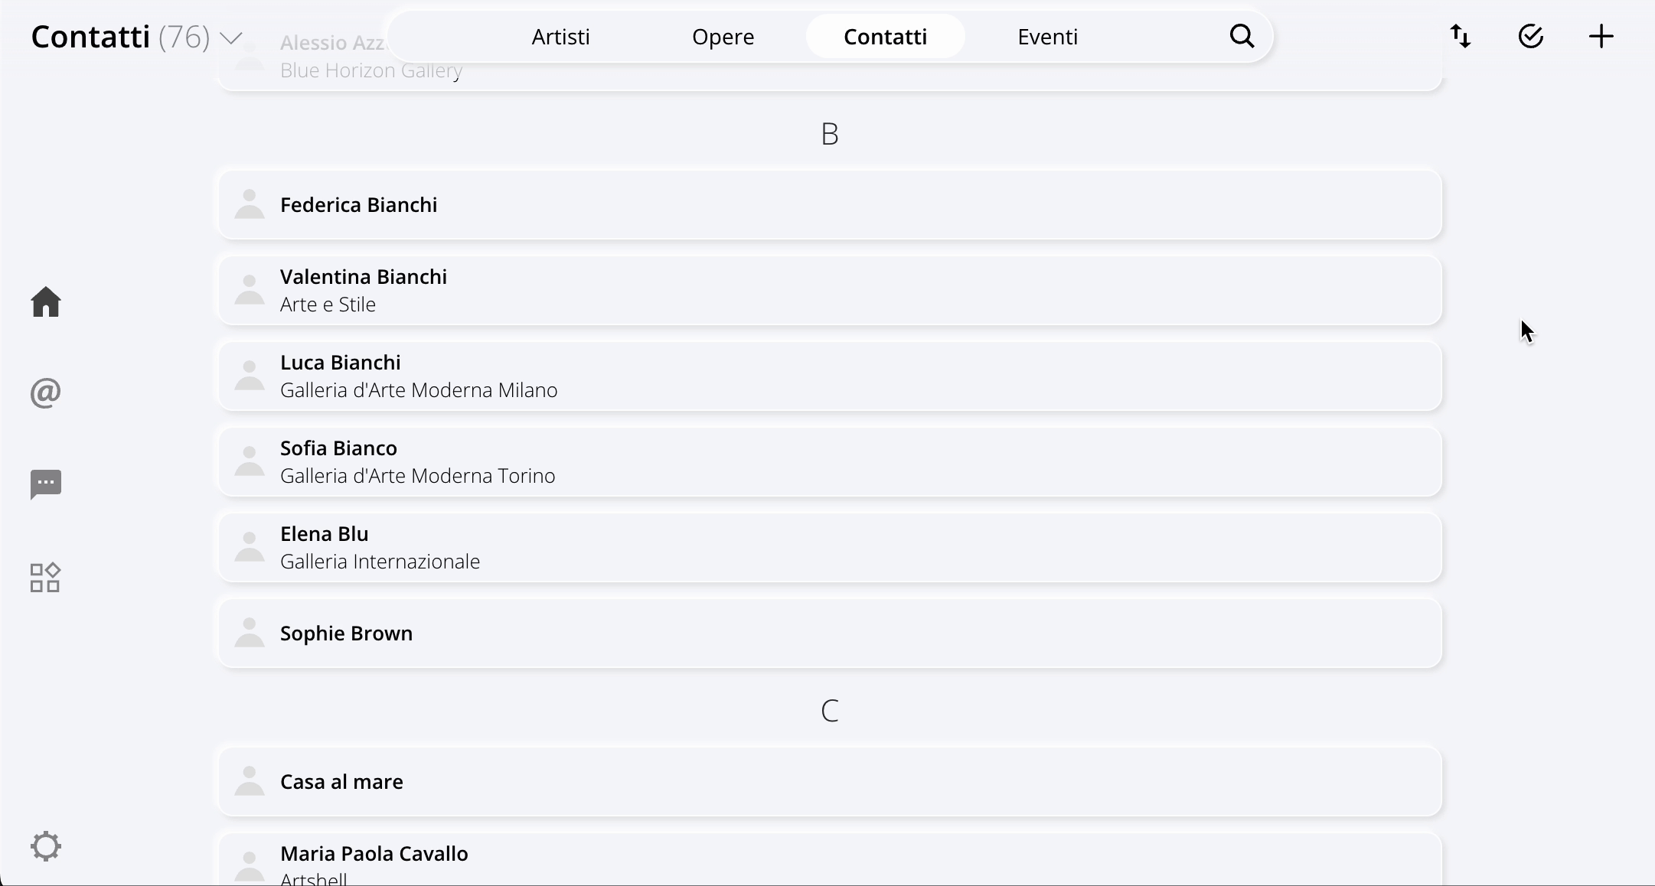Image resolution: width=1655 pixels, height=886 pixels.
Task: Click the plus icon to add contact
Action: click(1601, 36)
